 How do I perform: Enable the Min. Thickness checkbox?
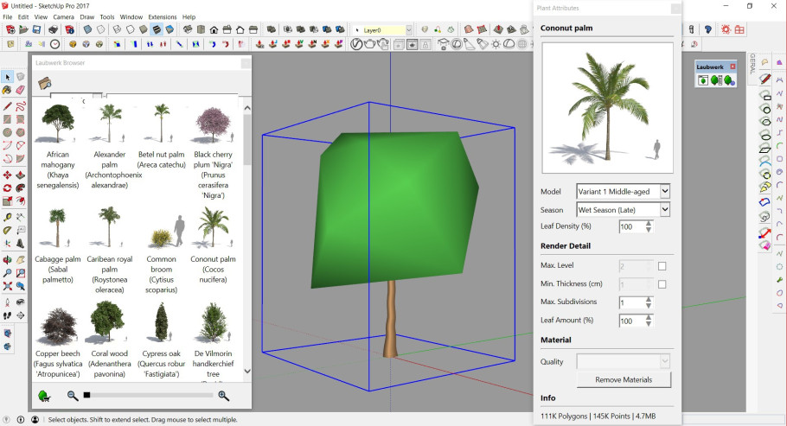[662, 284]
